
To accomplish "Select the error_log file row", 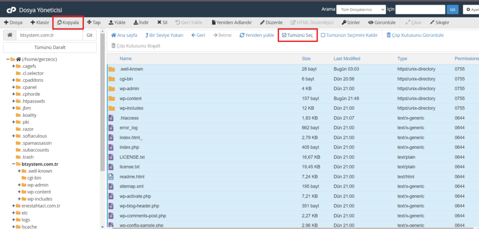I will [x=293, y=128].
